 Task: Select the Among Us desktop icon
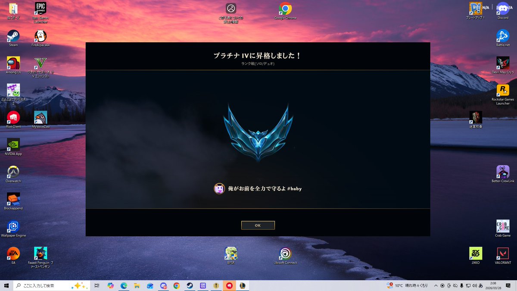(x=13, y=66)
